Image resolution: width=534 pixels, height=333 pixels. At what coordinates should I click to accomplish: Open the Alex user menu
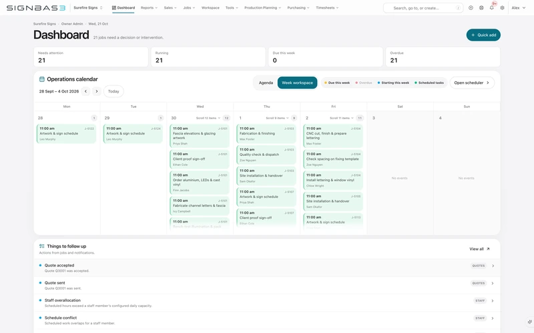519,8
